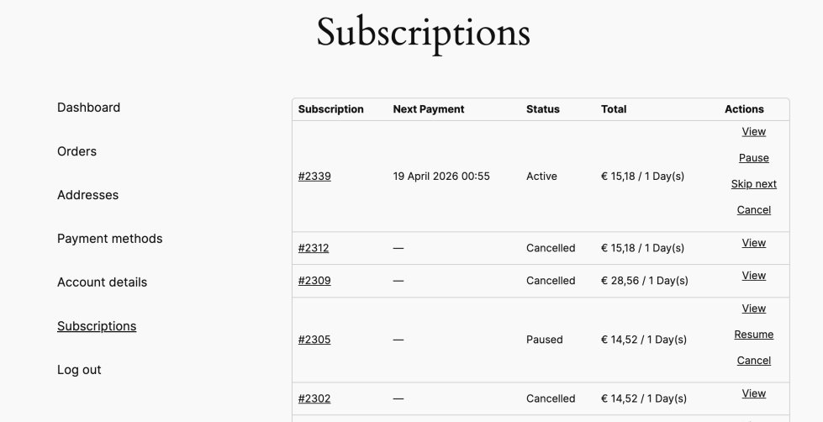The image size is (823, 422).
Task: Pause the active subscription #2339
Action: (x=754, y=158)
